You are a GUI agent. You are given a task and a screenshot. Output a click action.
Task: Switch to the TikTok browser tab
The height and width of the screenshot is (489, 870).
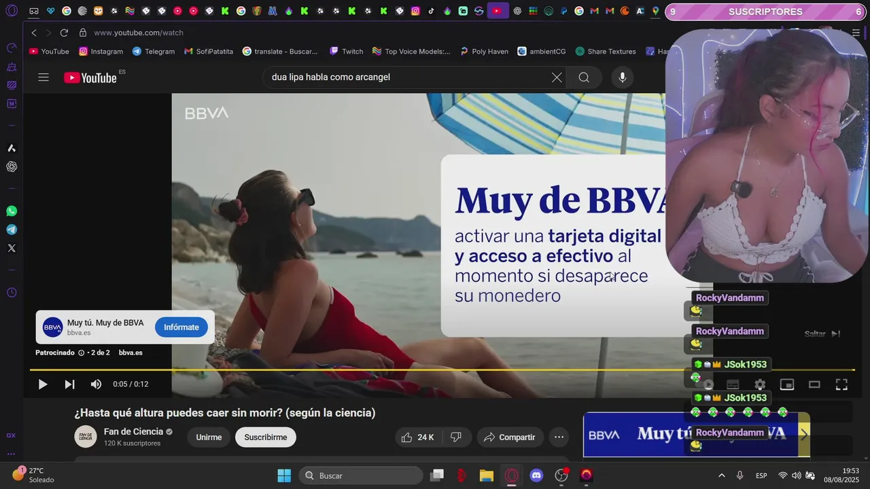coord(431,11)
